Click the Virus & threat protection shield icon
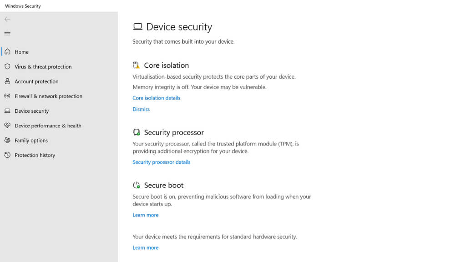 click(7, 66)
